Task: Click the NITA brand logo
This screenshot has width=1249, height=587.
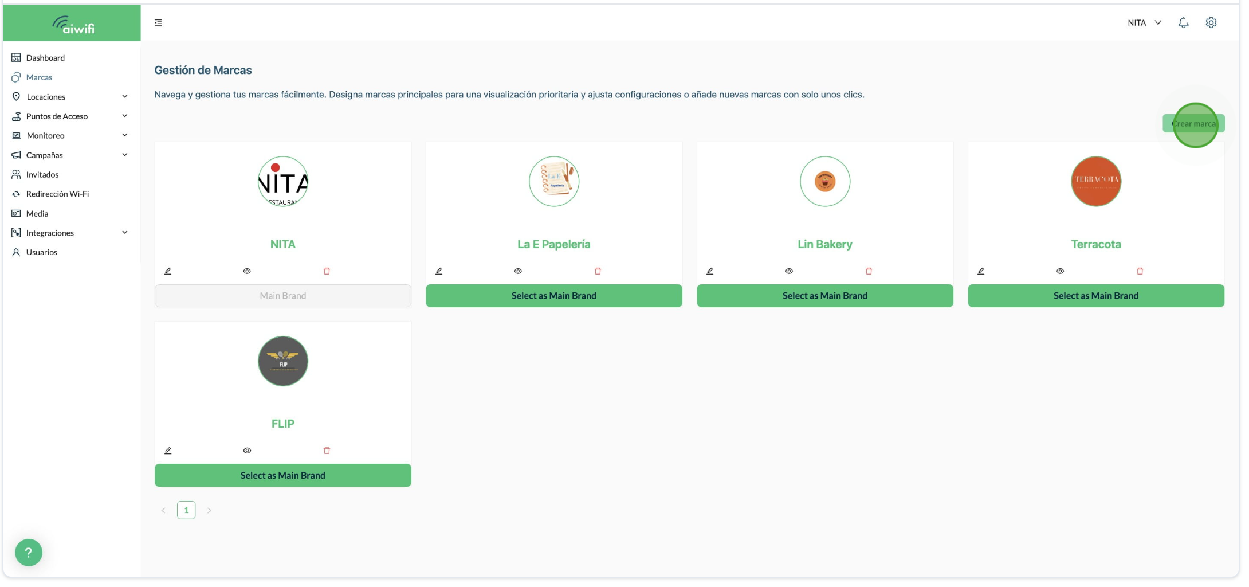Action: point(283,181)
